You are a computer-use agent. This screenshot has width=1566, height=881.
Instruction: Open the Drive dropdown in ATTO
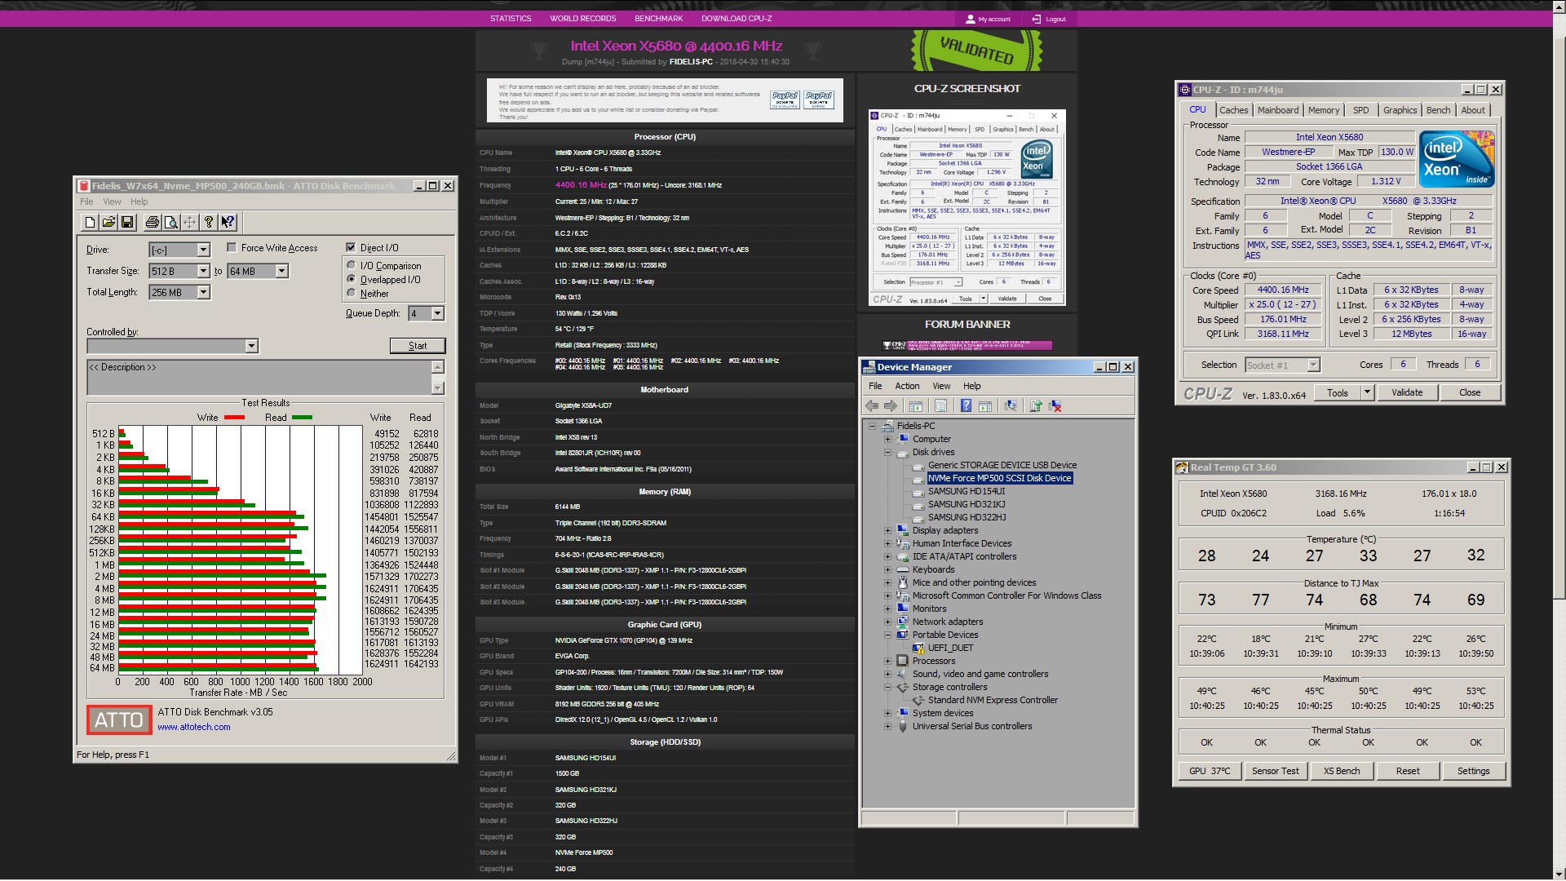click(x=204, y=250)
